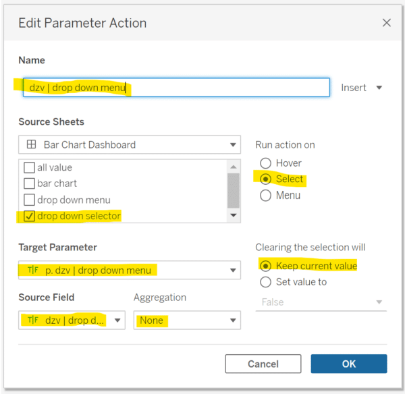
Task: Close the Edit Parameter Action dialog
Action: coord(387,23)
